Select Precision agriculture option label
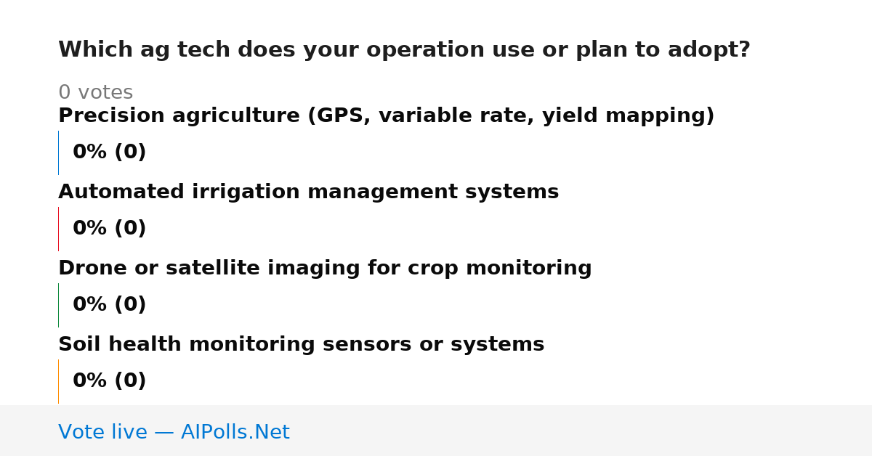 (386, 116)
